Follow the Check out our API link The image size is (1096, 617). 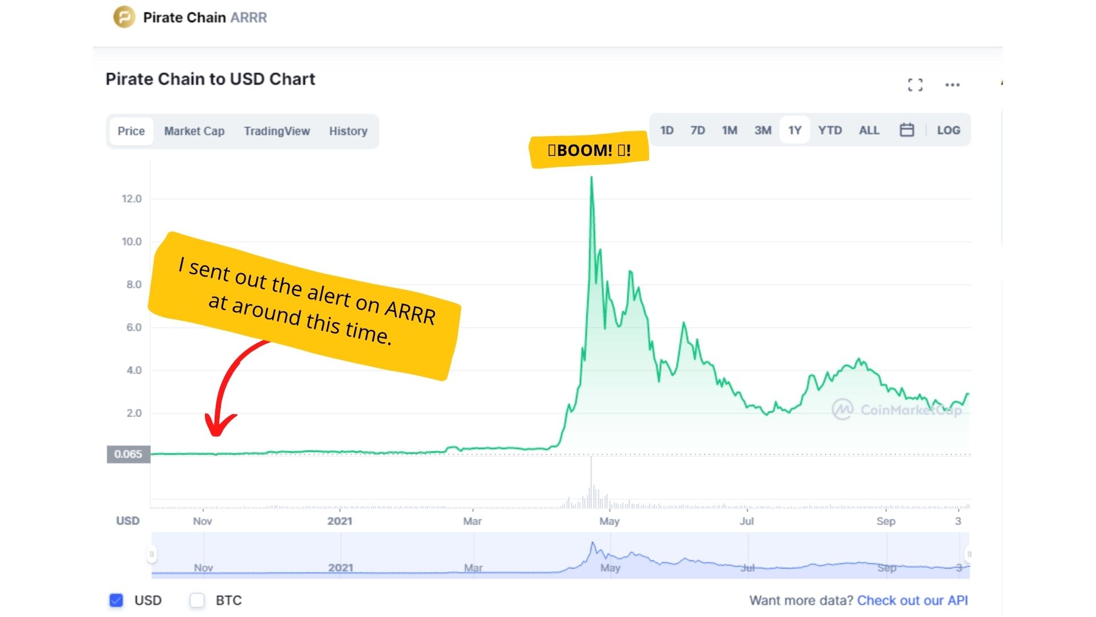click(912, 600)
